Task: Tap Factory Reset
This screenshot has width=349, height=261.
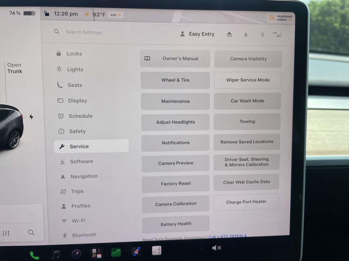Action: [x=176, y=184]
